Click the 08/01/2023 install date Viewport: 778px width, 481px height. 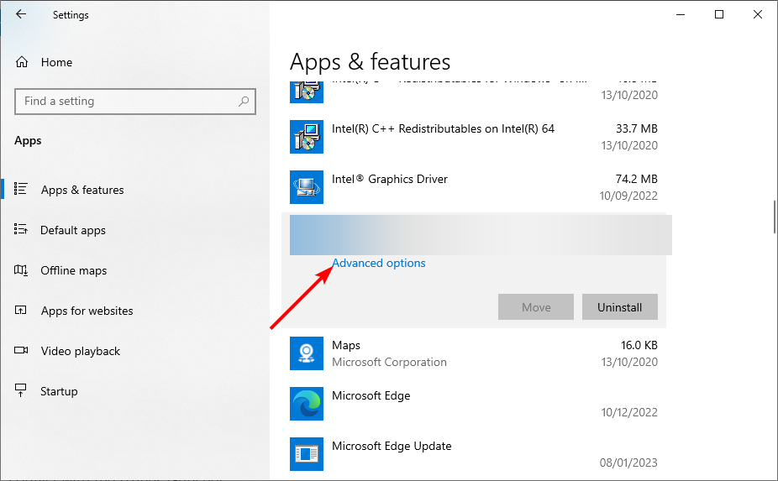[x=628, y=463]
